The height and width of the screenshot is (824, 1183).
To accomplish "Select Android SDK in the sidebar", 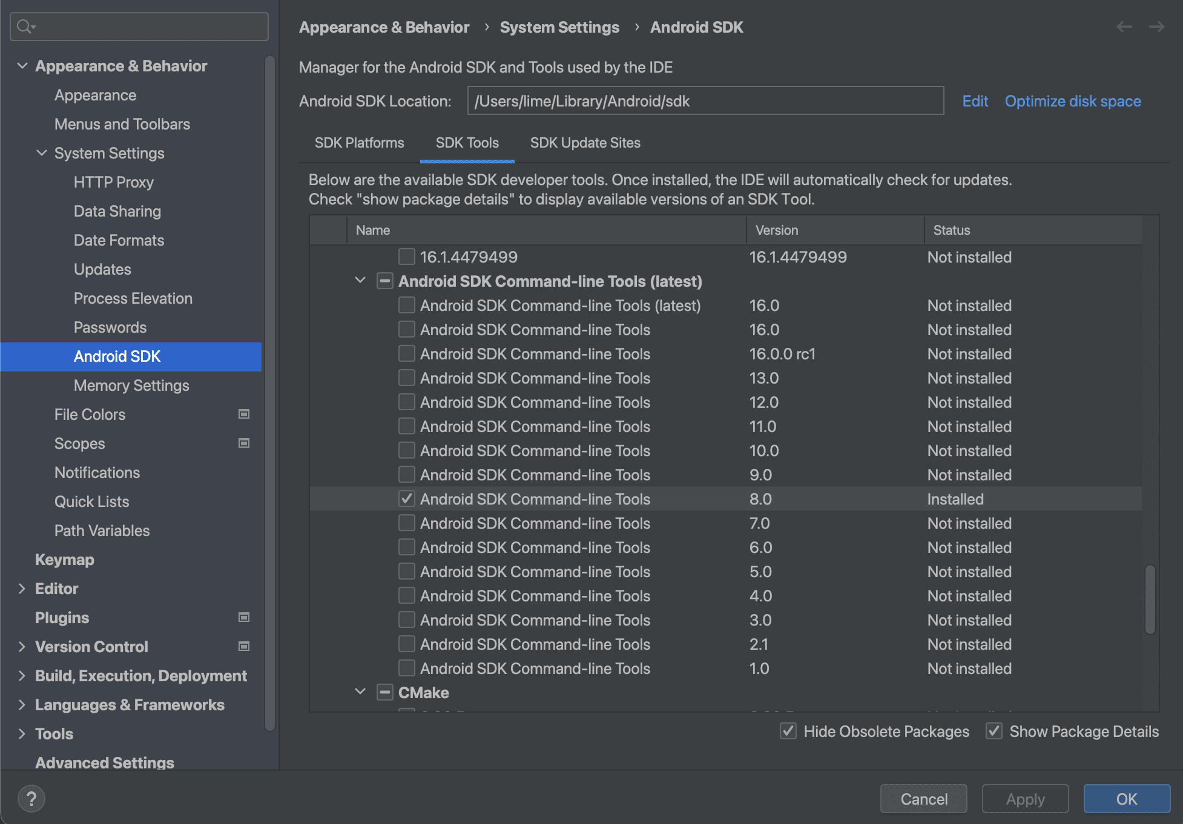I will coord(131,356).
